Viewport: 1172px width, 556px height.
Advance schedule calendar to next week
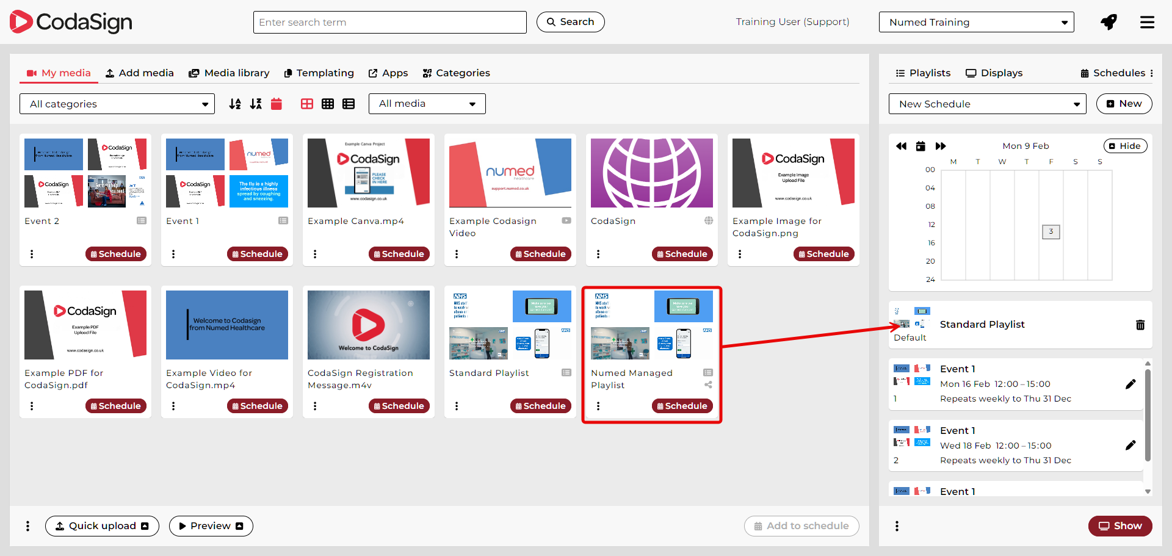point(941,146)
